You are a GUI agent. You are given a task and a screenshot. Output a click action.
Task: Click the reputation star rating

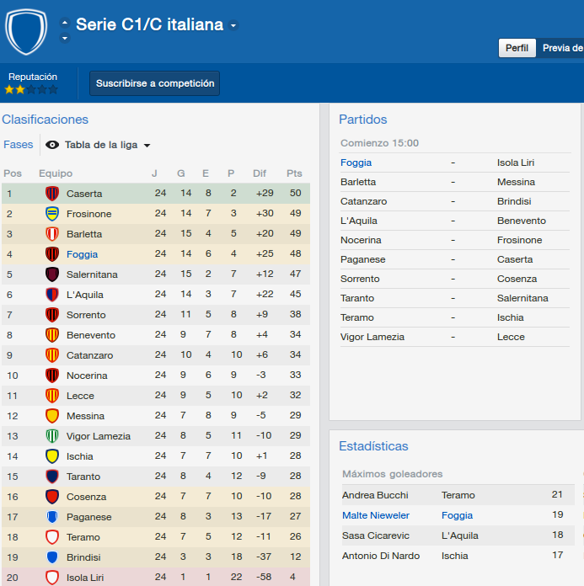pos(31,89)
